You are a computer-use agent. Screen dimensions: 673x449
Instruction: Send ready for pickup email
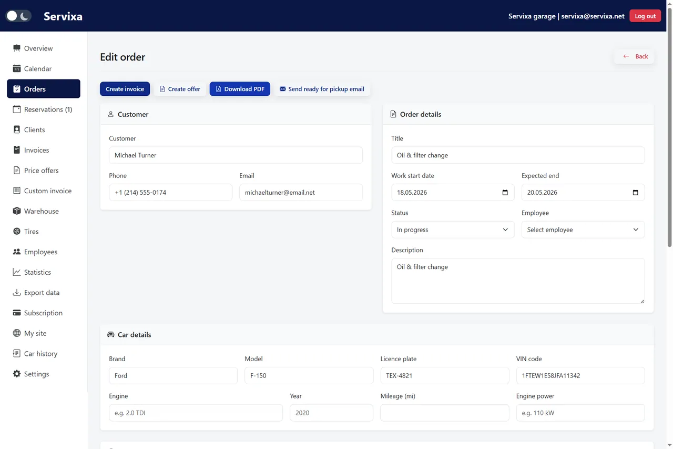(322, 89)
